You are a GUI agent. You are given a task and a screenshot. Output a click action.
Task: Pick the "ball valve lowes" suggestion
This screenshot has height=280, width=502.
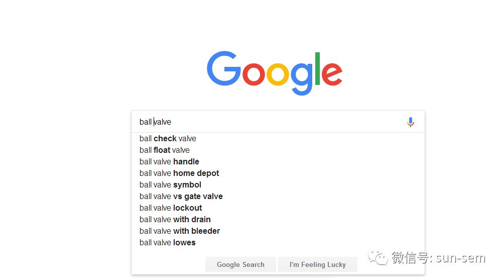point(167,242)
